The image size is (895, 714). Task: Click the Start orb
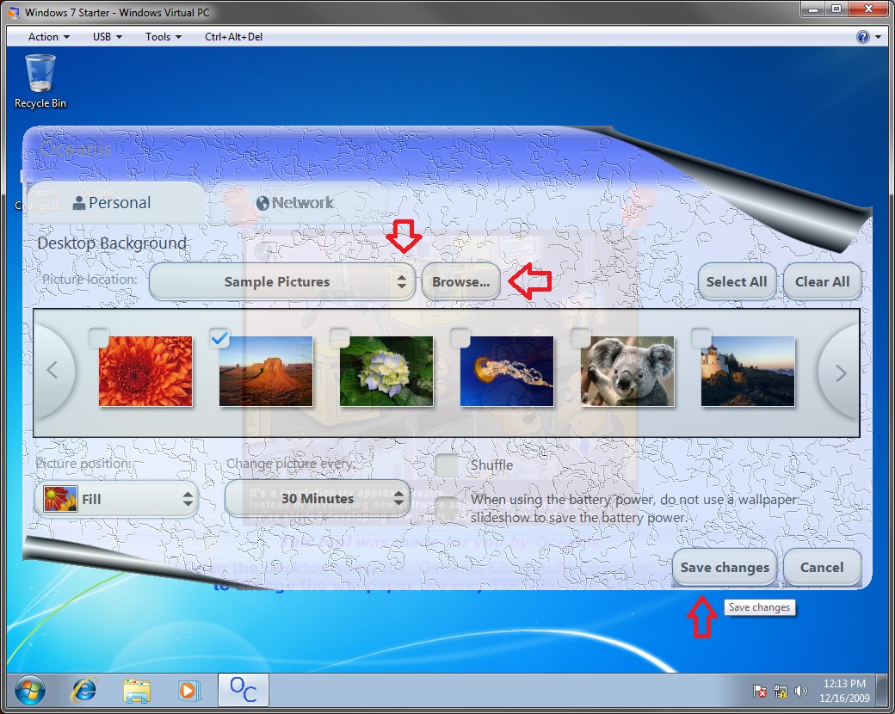29,690
